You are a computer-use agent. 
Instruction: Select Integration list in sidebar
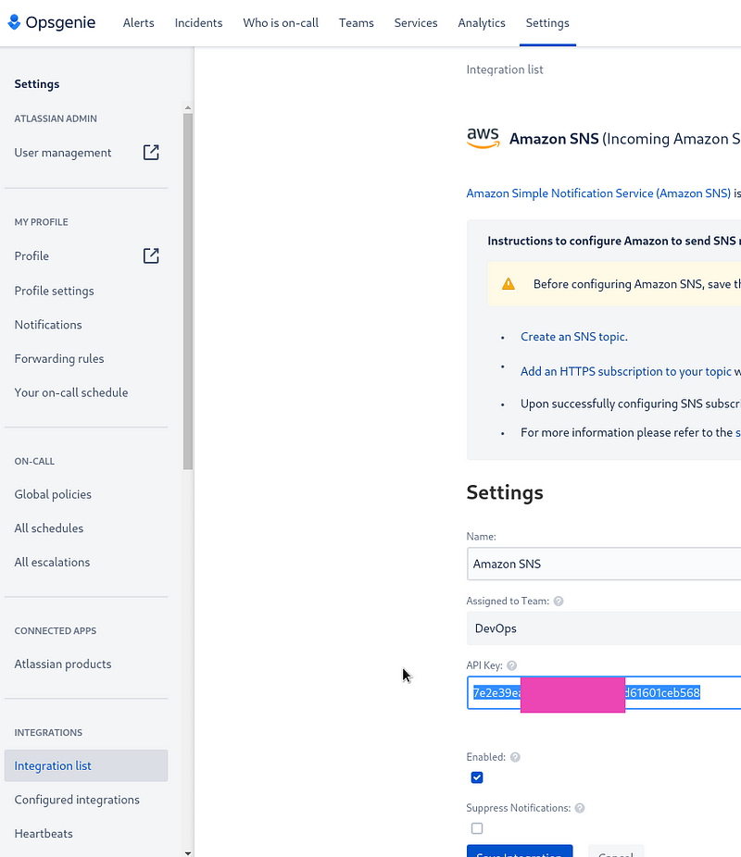(x=86, y=765)
